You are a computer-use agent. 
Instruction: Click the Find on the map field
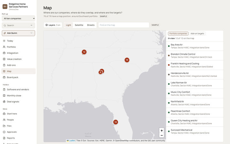[124, 25]
